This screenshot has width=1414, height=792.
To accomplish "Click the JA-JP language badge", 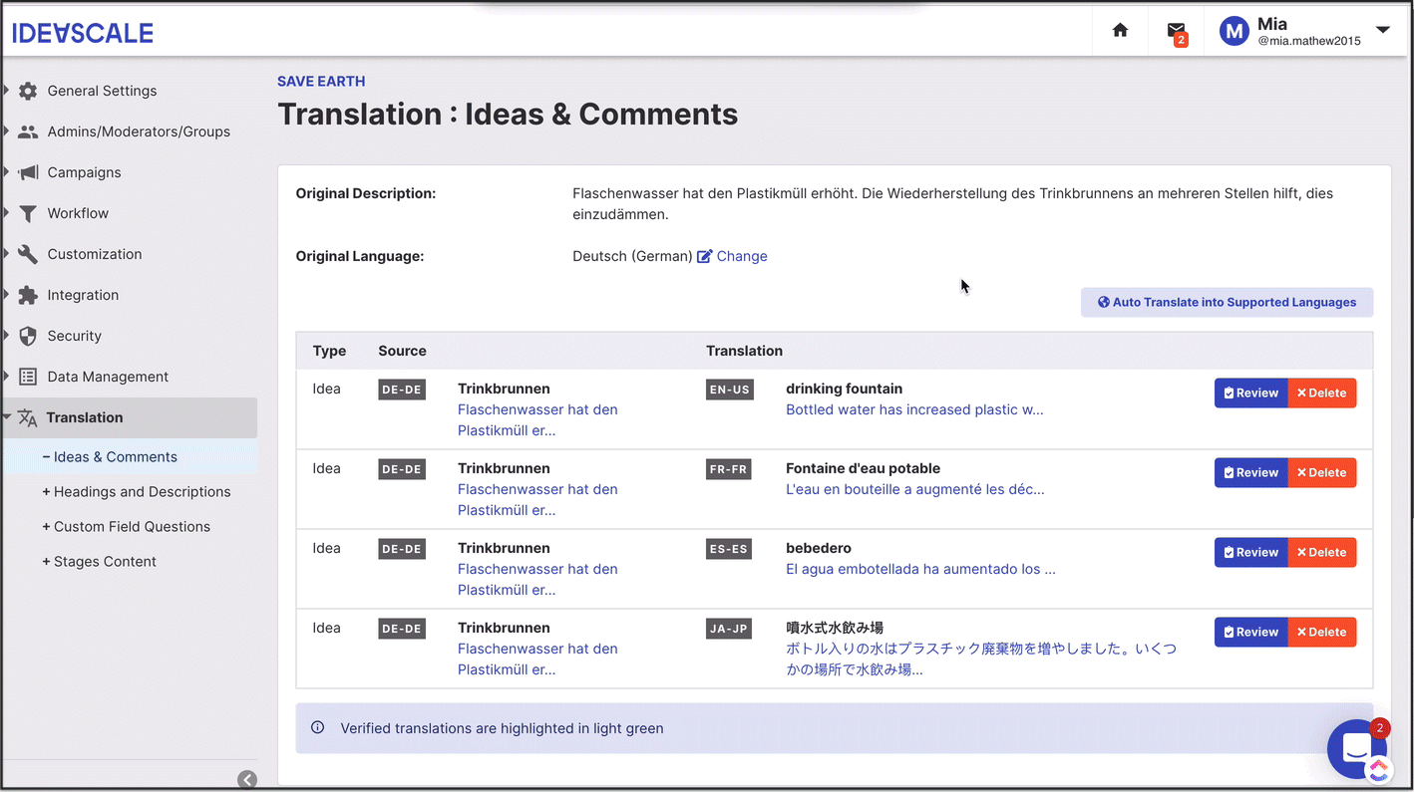I will tap(729, 629).
